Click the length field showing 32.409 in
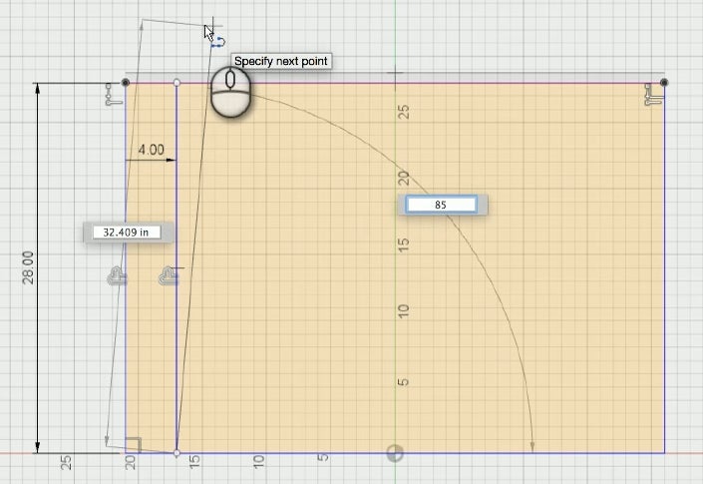703x484 pixels. [127, 232]
